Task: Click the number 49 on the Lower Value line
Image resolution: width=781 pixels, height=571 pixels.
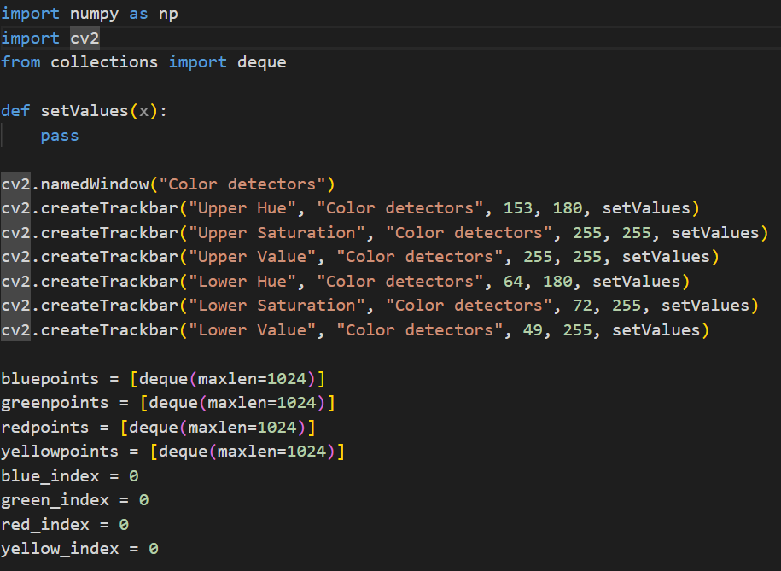Action: (533, 329)
